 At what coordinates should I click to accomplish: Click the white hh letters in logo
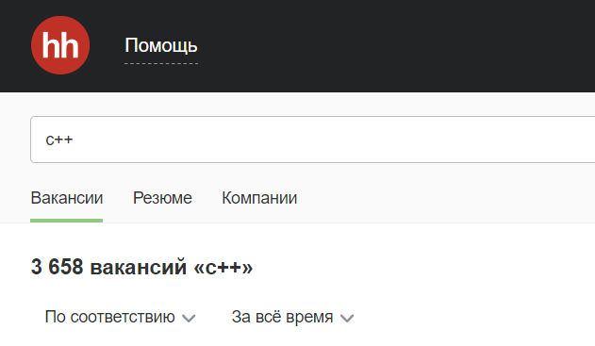click(x=60, y=45)
